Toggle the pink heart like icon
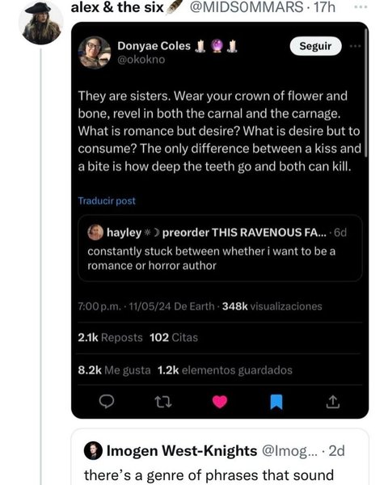Image resolution: width=388 pixels, height=485 pixels. [220, 402]
